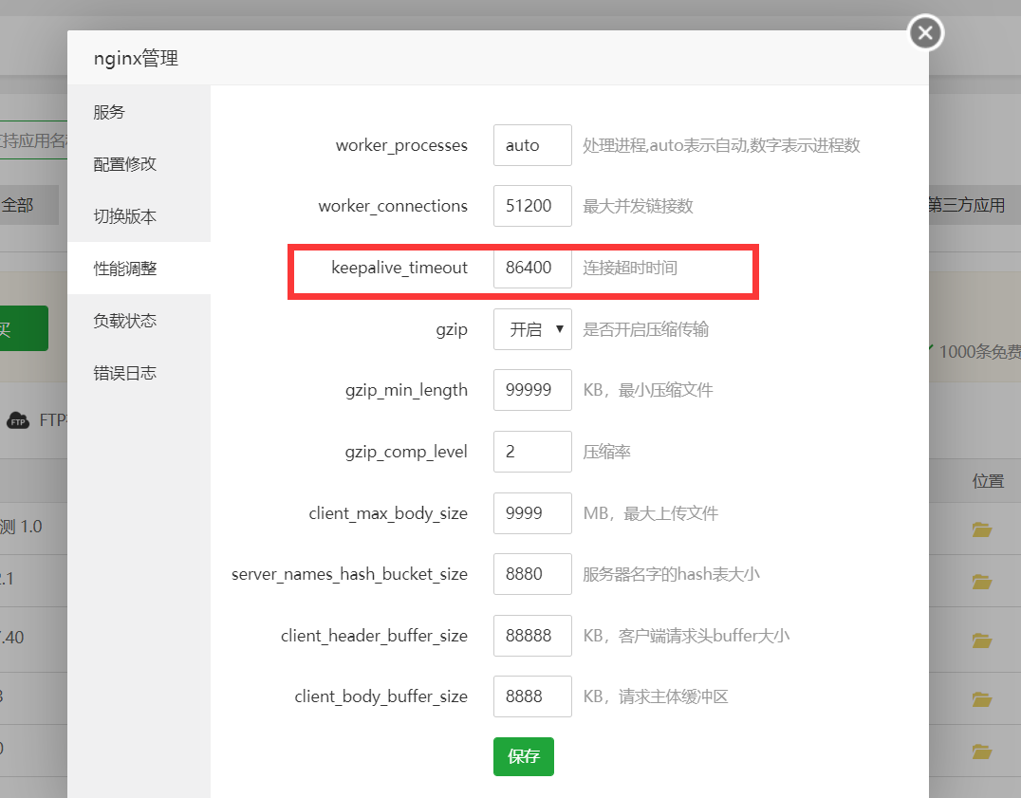Click the 压缩率 description text

tap(607, 452)
